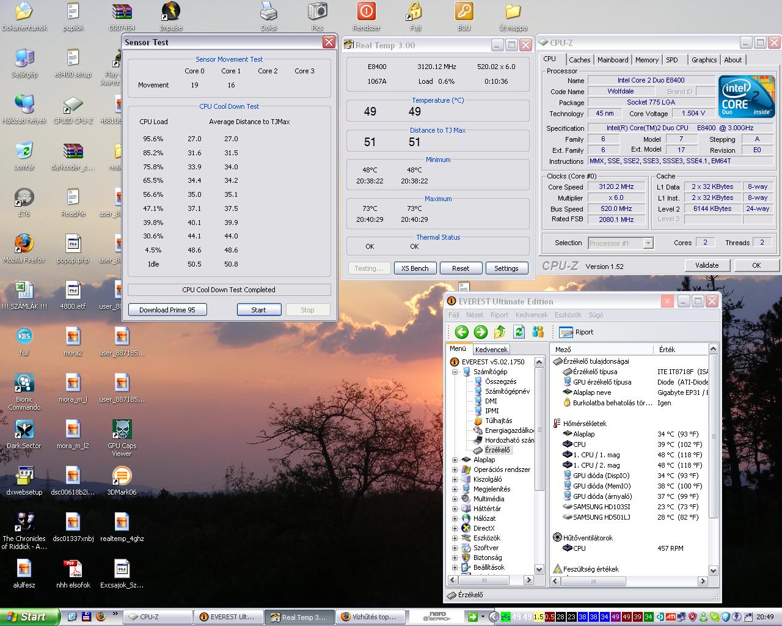Refresh the EVEREST sensor readings
Viewport: 782px width, 626px height.
(x=519, y=332)
